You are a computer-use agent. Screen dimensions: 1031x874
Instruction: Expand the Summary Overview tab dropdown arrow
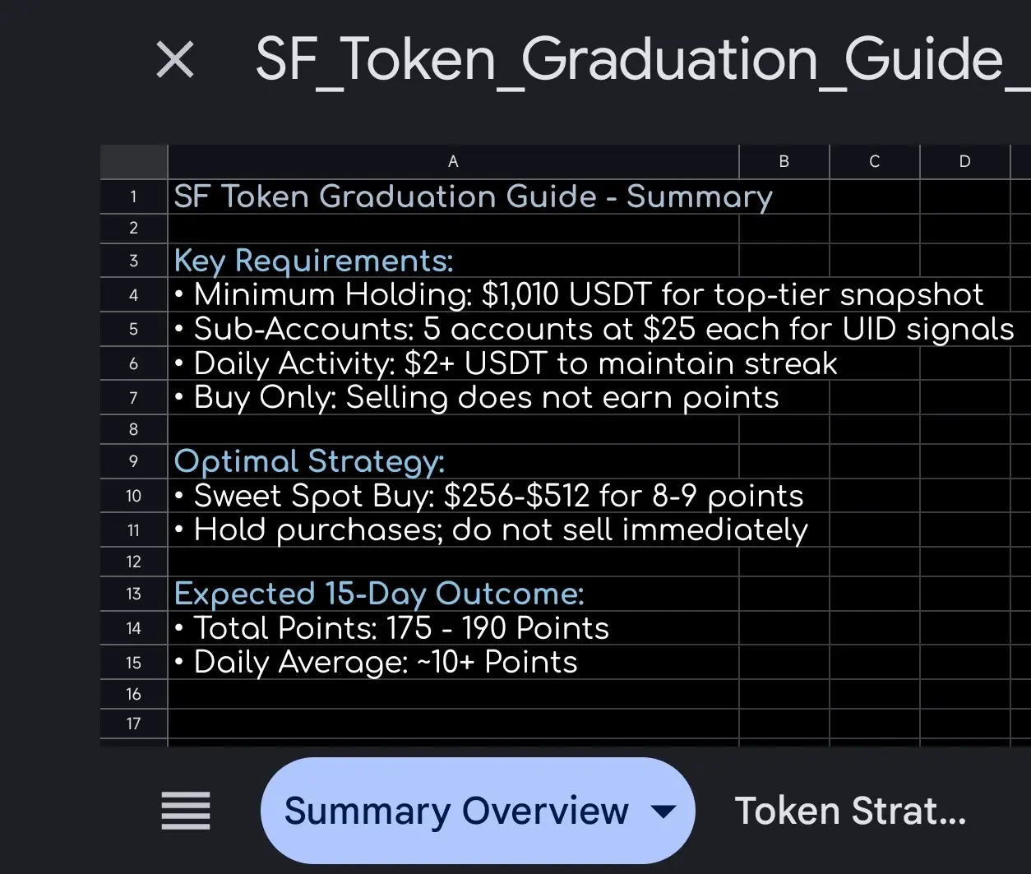click(663, 812)
